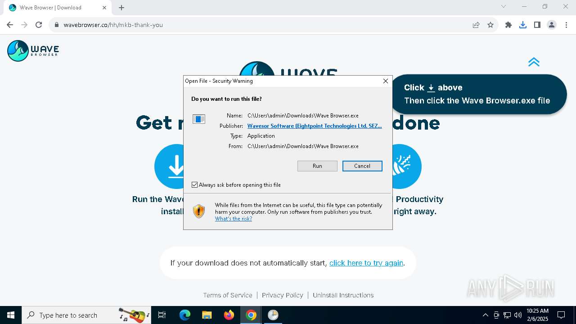The width and height of the screenshot is (576, 324).
Task: Go back with the browser back arrow
Action: [x=10, y=25]
